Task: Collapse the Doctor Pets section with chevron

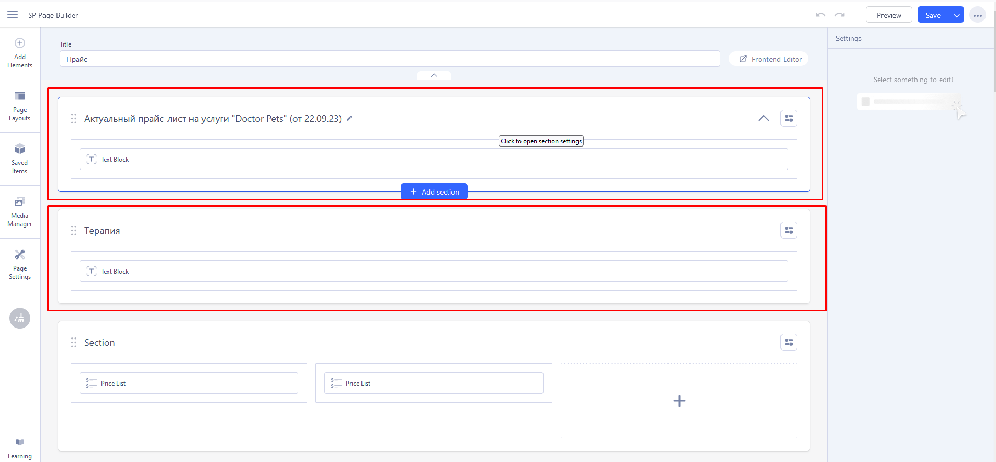Action: [764, 118]
